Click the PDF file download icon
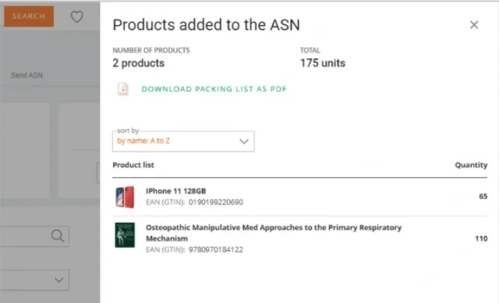Viewport: 499px width, 303px height. pyautogui.click(x=123, y=89)
